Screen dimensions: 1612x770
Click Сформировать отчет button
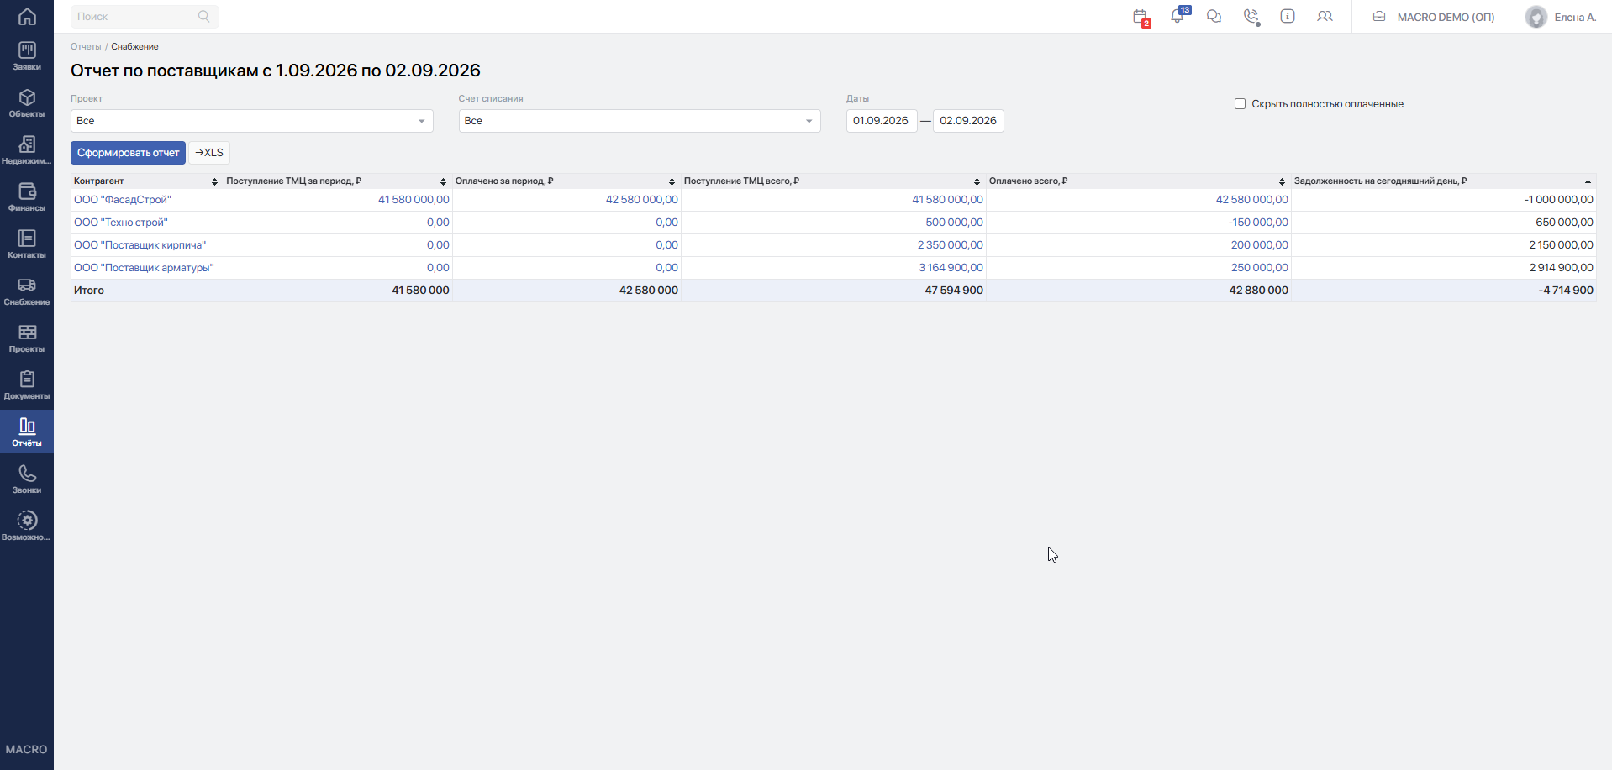128,153
